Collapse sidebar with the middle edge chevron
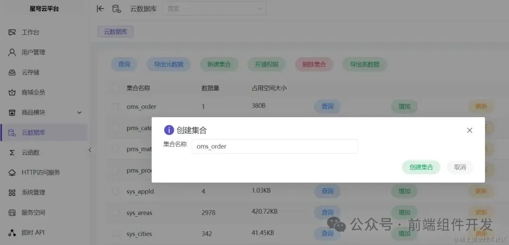The width and height of the screenshot is (509, 245). point(90,150)
